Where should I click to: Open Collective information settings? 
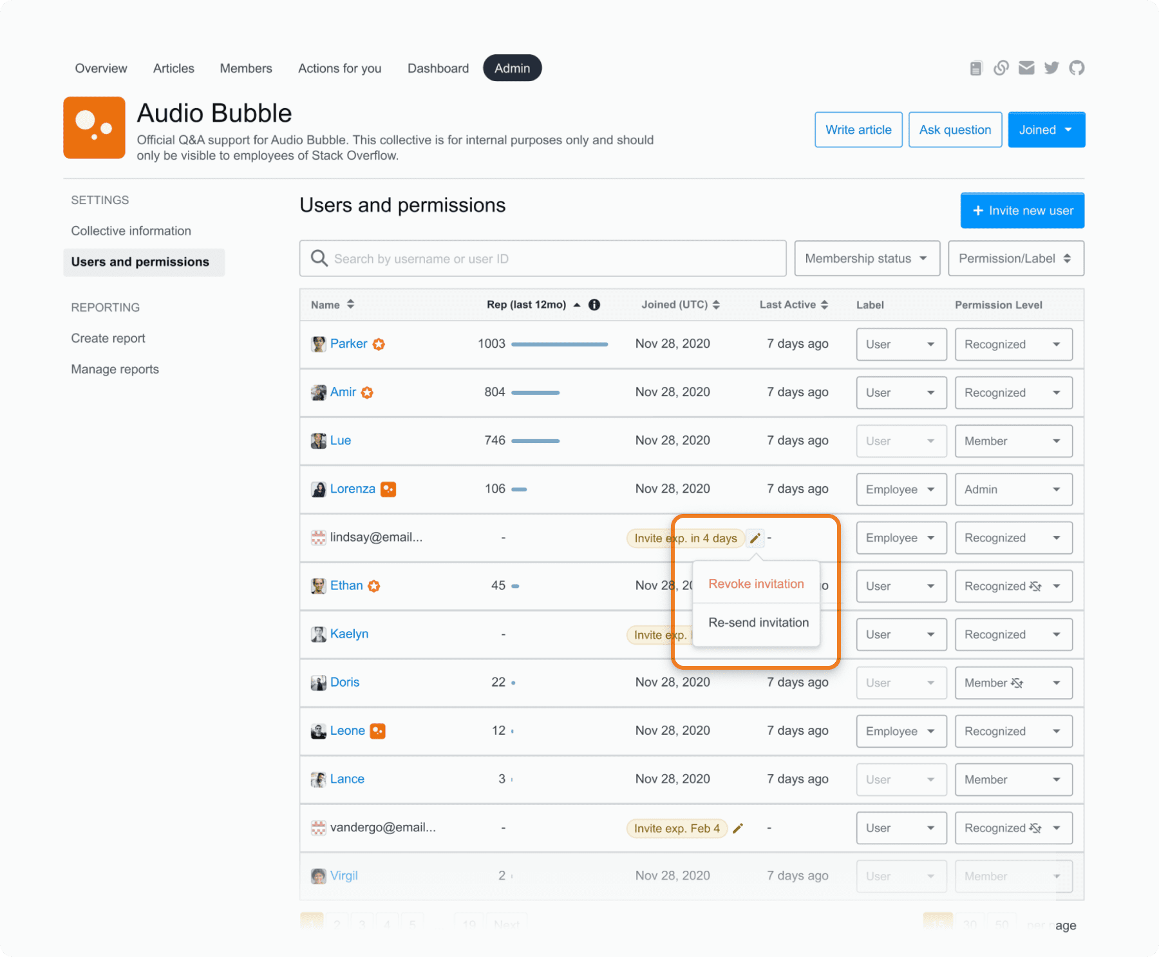coord(131,231)
